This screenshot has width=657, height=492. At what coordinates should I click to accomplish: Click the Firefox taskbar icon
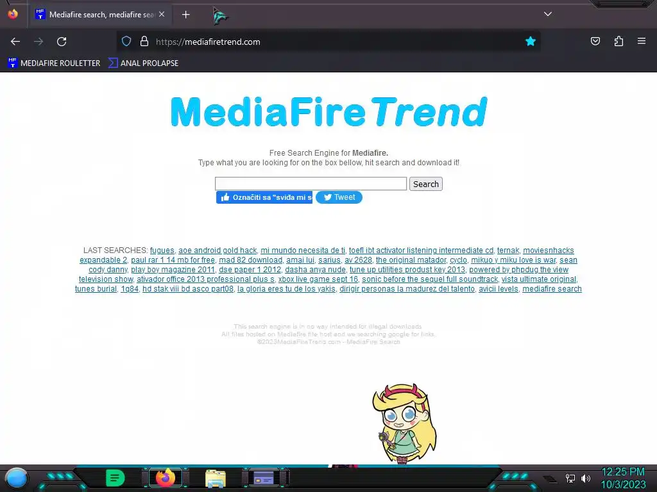tap(166, 478)
